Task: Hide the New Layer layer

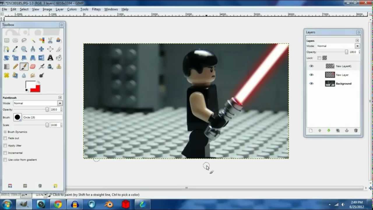Action: click(311, 75)
